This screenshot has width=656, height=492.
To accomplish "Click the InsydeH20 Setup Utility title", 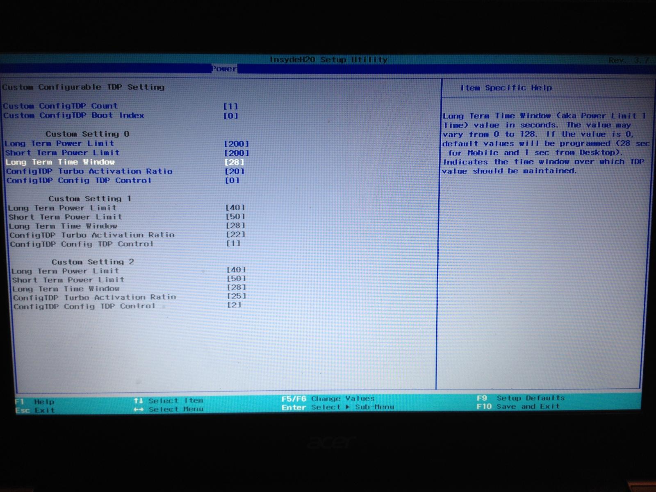I will click(328, 60).
